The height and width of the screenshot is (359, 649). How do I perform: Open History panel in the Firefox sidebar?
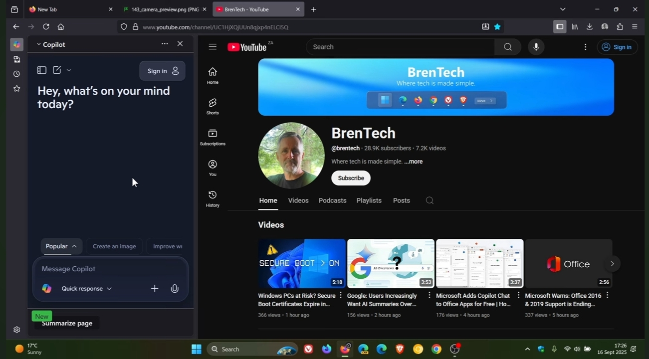pos(16,74)
